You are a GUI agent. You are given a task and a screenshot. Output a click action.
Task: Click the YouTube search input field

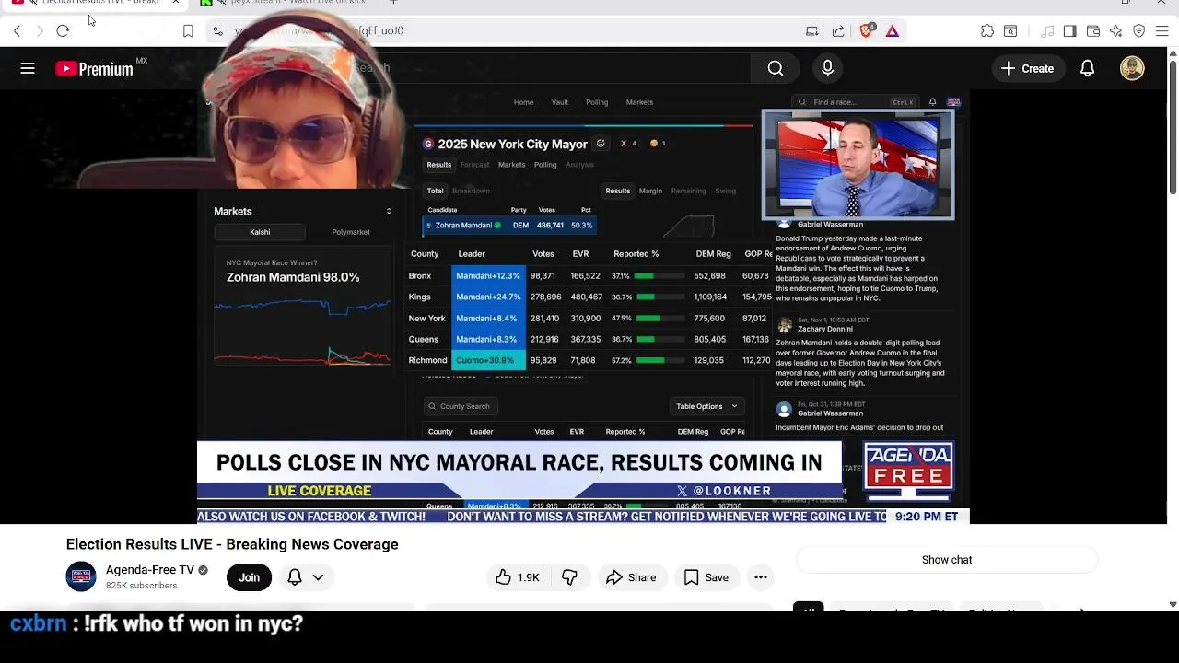[x=553, y=68]
